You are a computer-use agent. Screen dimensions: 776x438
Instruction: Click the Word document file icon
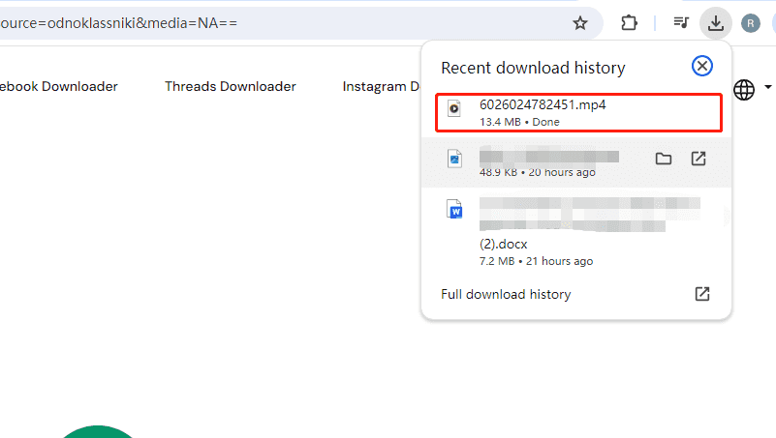coord(454,210)
